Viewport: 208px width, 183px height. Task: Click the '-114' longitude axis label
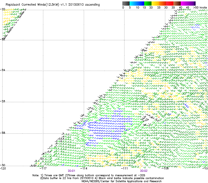click(84, 168)
